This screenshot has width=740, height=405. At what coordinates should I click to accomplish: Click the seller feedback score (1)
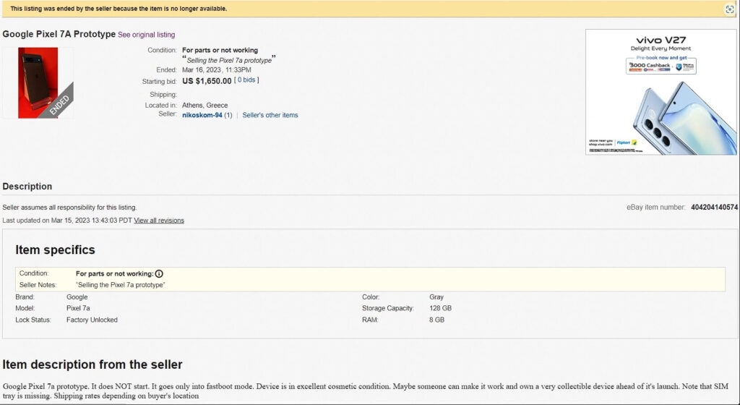(x=228, y=115)
